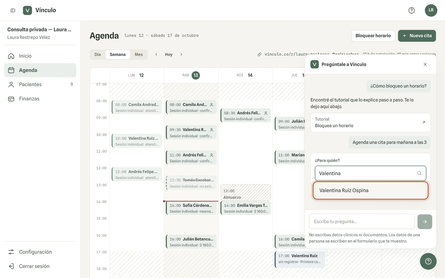Click Cerrar sesión to log out

click(x=40, y=266)
